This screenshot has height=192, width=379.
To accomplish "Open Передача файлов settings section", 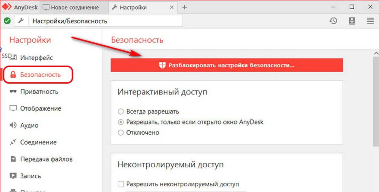I will (46, 159).
